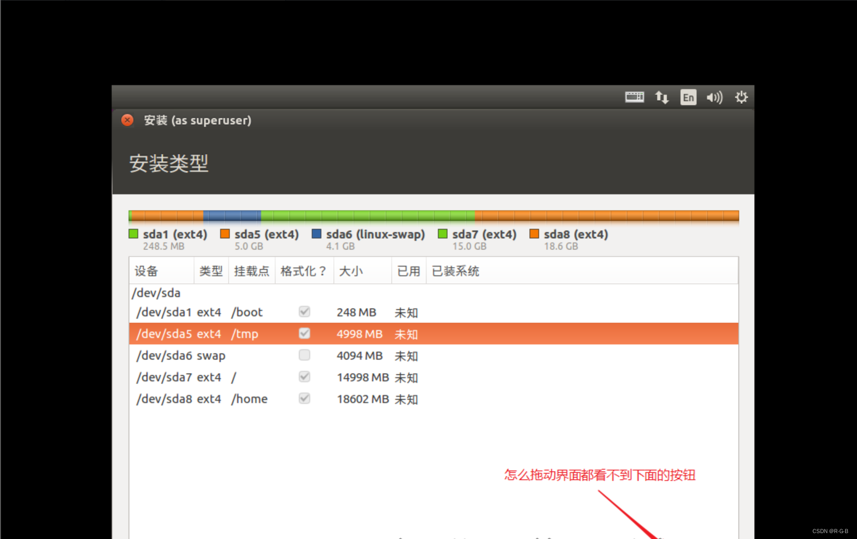Click the 类型 column header
The image size is (857, 539).
[x=211, y=271]
